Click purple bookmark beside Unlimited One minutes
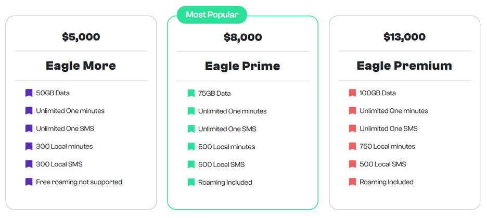Screen dimensions: 487x218 click(29, 111)
